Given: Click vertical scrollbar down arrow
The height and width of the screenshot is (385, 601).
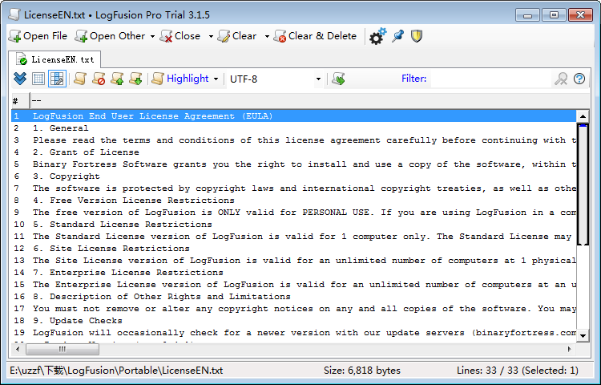Looking at the screenshot, I should (x=583, y=336).
